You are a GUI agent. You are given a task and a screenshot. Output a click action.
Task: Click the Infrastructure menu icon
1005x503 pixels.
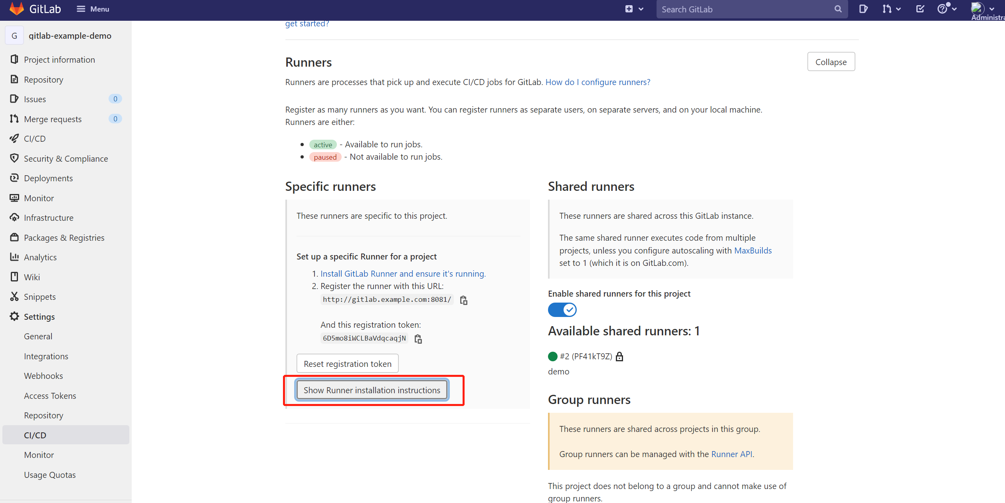click(14, 218)
